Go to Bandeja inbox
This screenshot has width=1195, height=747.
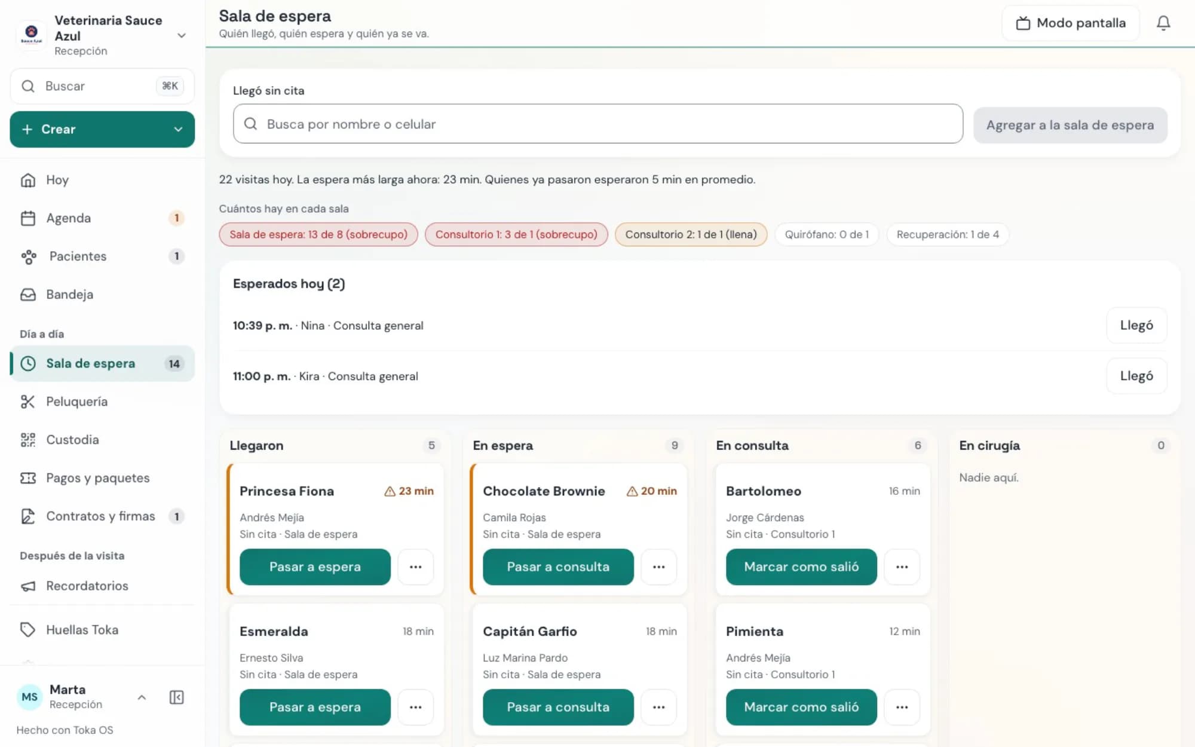[102, 295]
